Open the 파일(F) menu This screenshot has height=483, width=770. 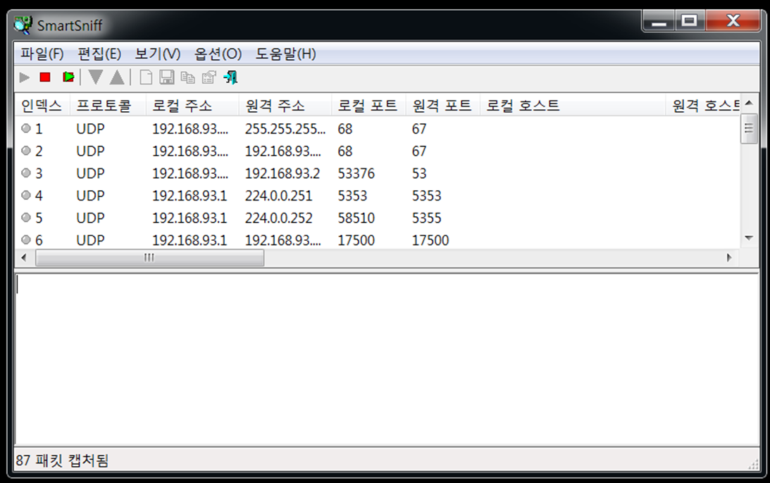[42, 54]
